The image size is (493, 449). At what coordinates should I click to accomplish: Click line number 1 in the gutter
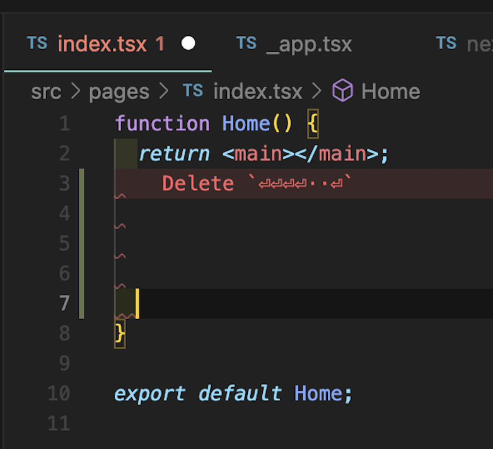coord(65,123)
